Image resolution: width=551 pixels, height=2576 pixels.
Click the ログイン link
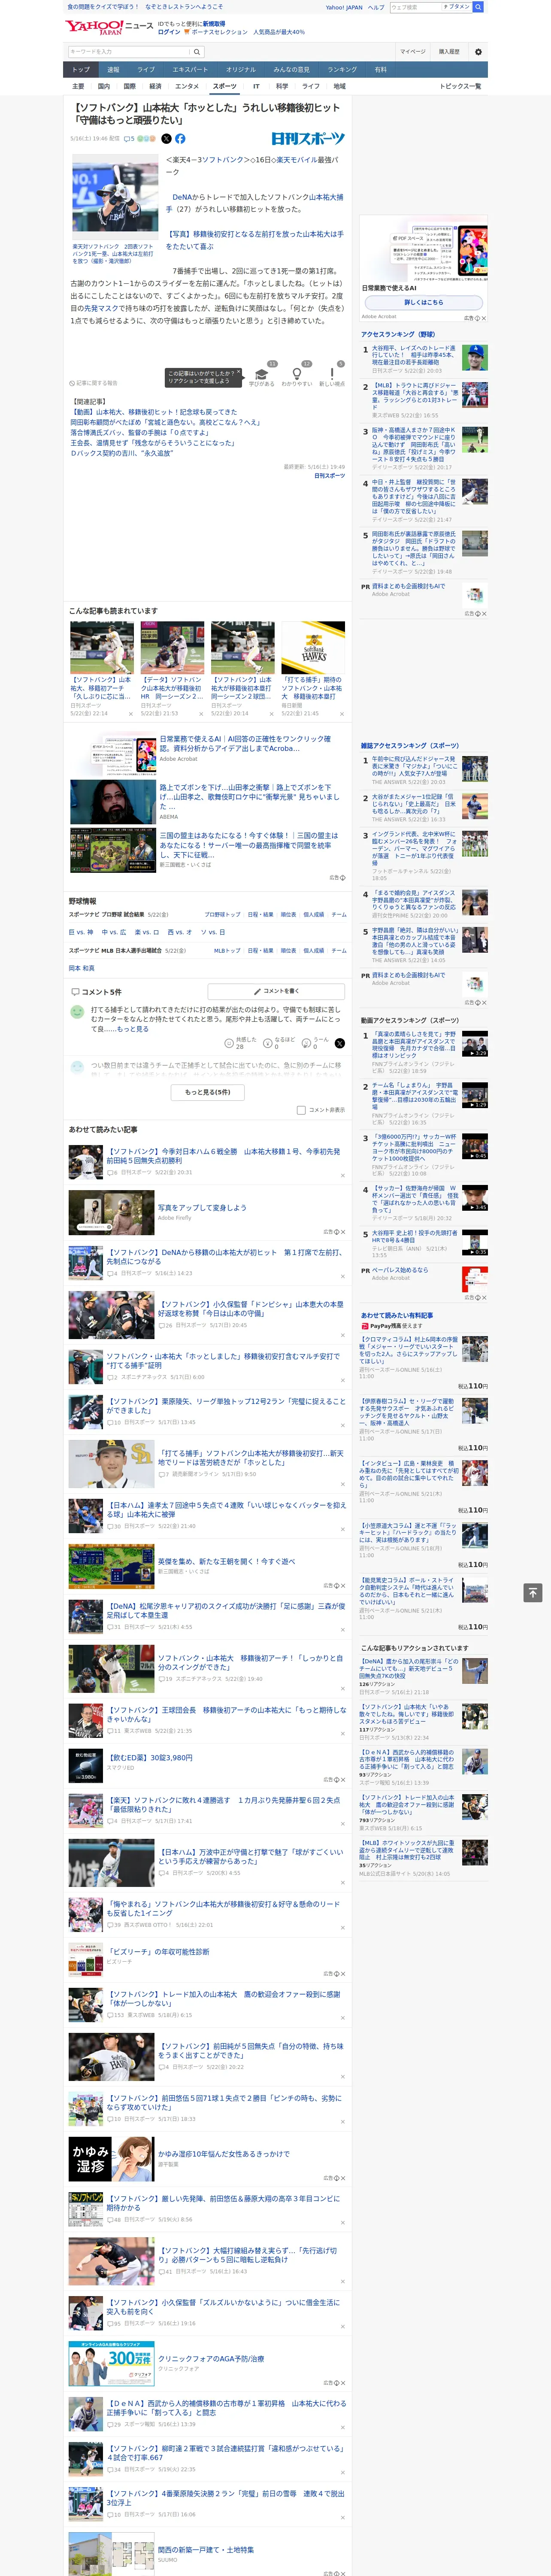169,32
